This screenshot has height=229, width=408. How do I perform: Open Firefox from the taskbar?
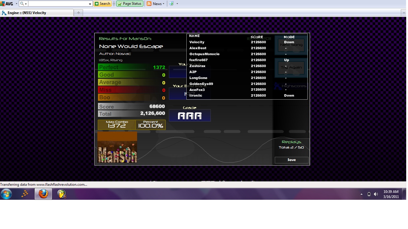(x=43, y=194)
